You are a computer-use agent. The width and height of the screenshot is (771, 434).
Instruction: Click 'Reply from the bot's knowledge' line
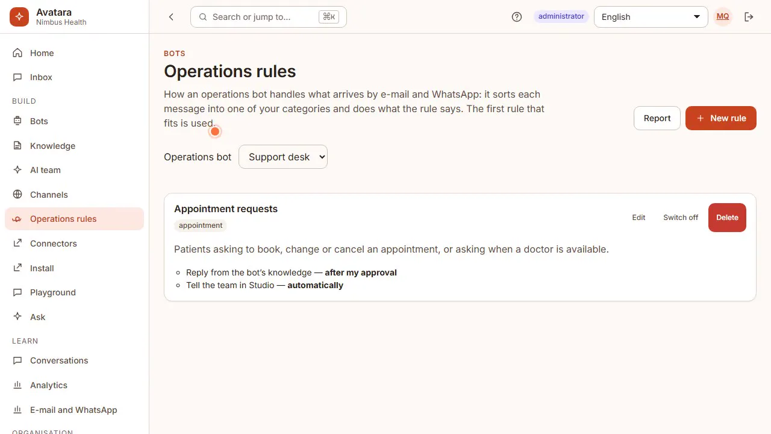[x=292, y=272]
